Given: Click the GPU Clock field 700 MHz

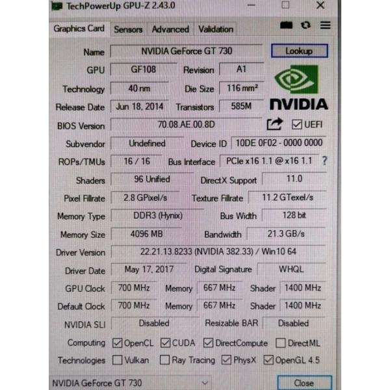Looking at the screenshot, I should [134, 288].
